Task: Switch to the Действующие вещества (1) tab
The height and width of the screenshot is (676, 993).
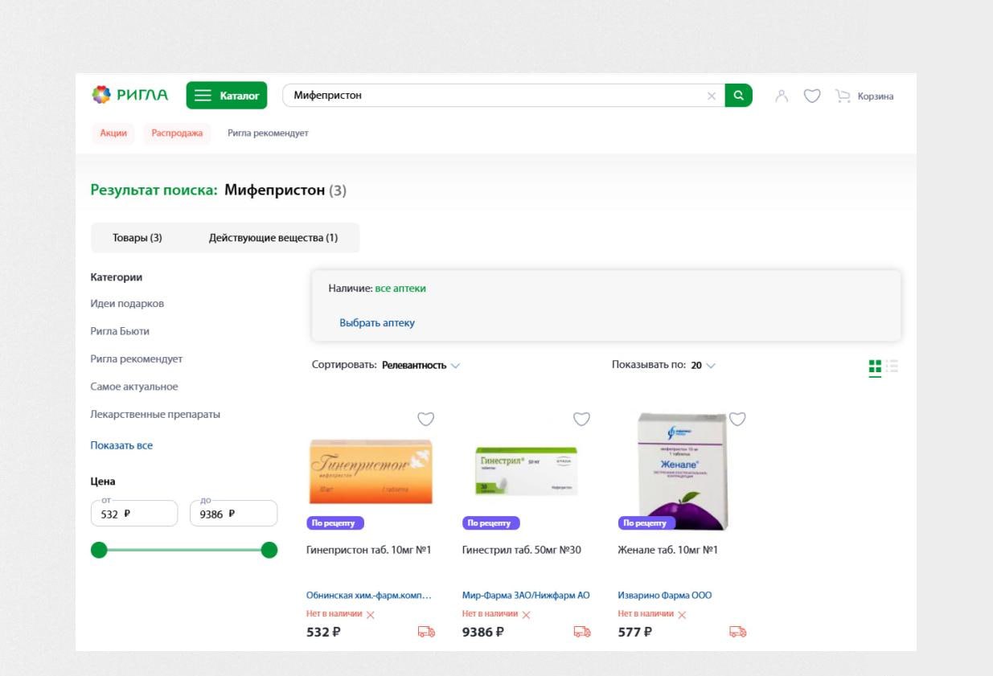Action: 273,238
